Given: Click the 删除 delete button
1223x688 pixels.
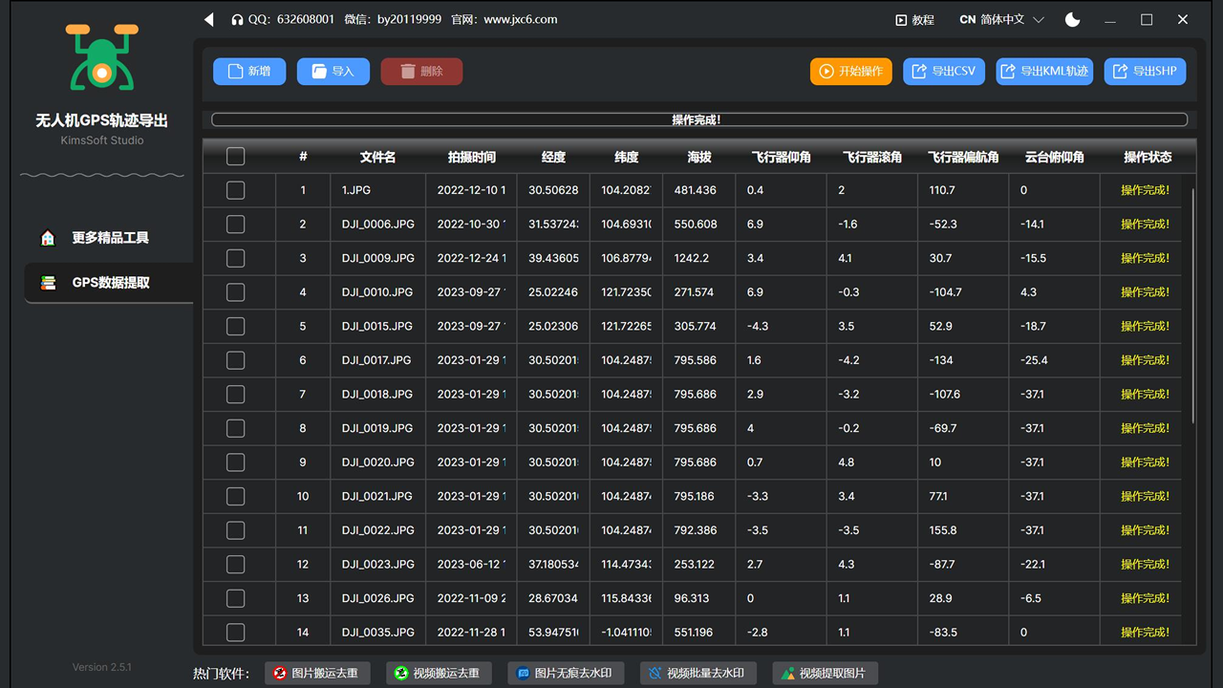Looking at the screenshot, I should [421, 72].
